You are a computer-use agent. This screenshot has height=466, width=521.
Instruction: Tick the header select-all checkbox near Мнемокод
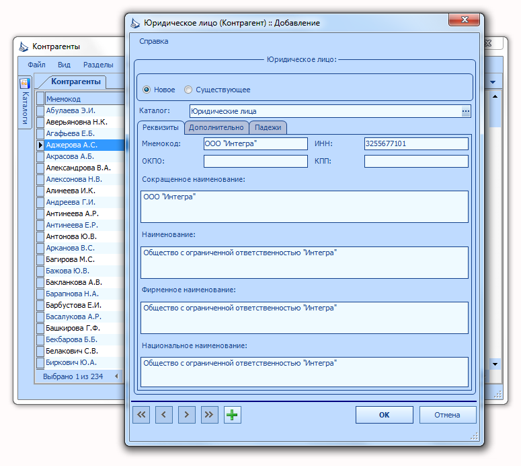click(40, 98)
